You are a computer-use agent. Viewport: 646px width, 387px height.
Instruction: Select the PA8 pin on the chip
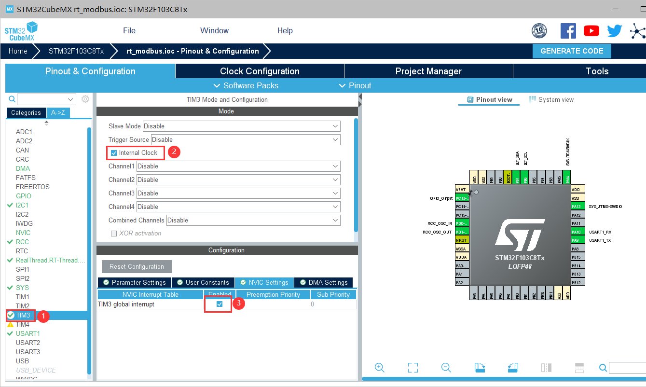(x=577, y=249)
